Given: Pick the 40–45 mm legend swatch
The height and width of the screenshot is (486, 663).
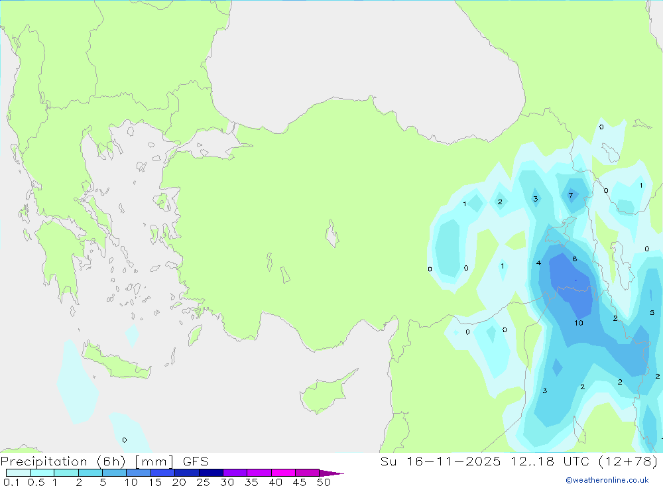Looking at the screenshot, I should [x=283, y=473].
